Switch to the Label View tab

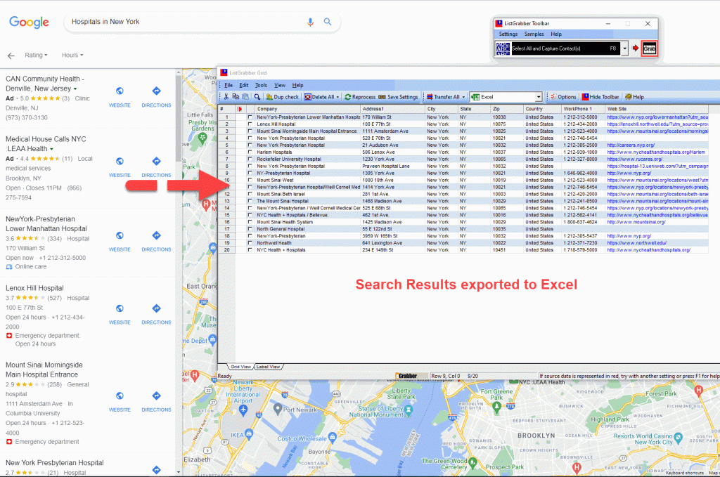point(268,367)
